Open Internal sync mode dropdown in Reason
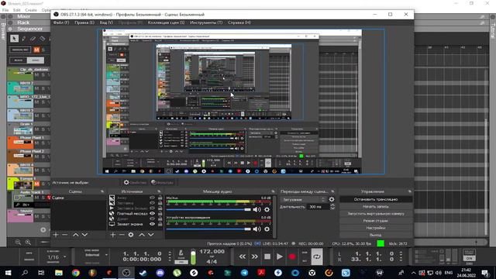The height and width of the screenshot is (279, 496). [96, 255]
